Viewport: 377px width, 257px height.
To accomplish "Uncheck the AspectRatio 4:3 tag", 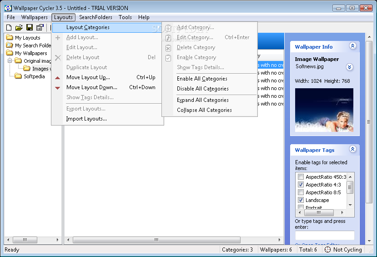I will pyautogui.click(x=301, y=184).
